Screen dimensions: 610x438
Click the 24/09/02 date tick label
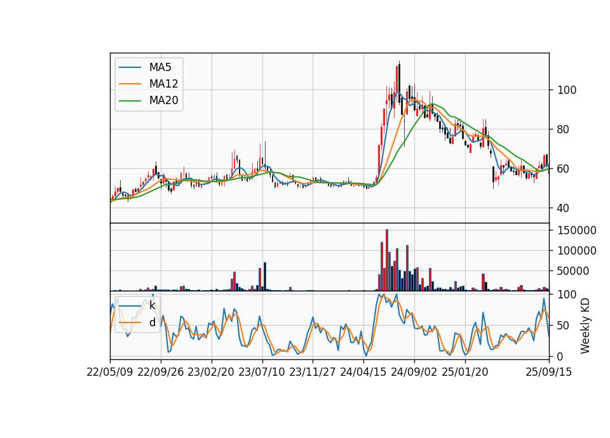(414, 372)
